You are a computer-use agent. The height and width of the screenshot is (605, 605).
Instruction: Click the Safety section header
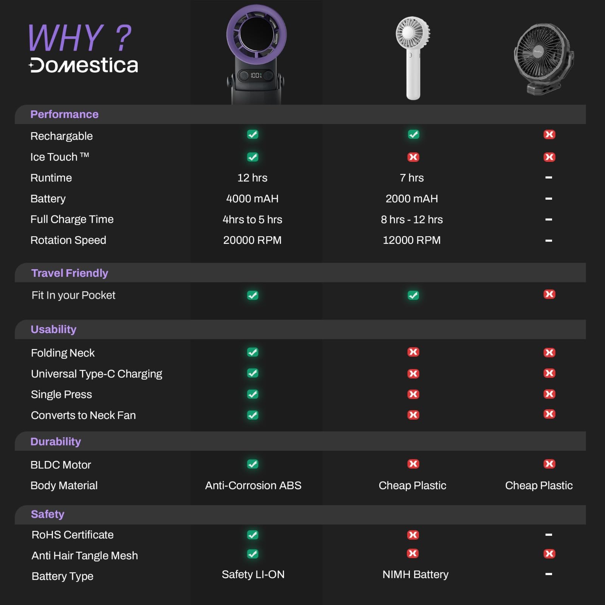coord(48,514)
